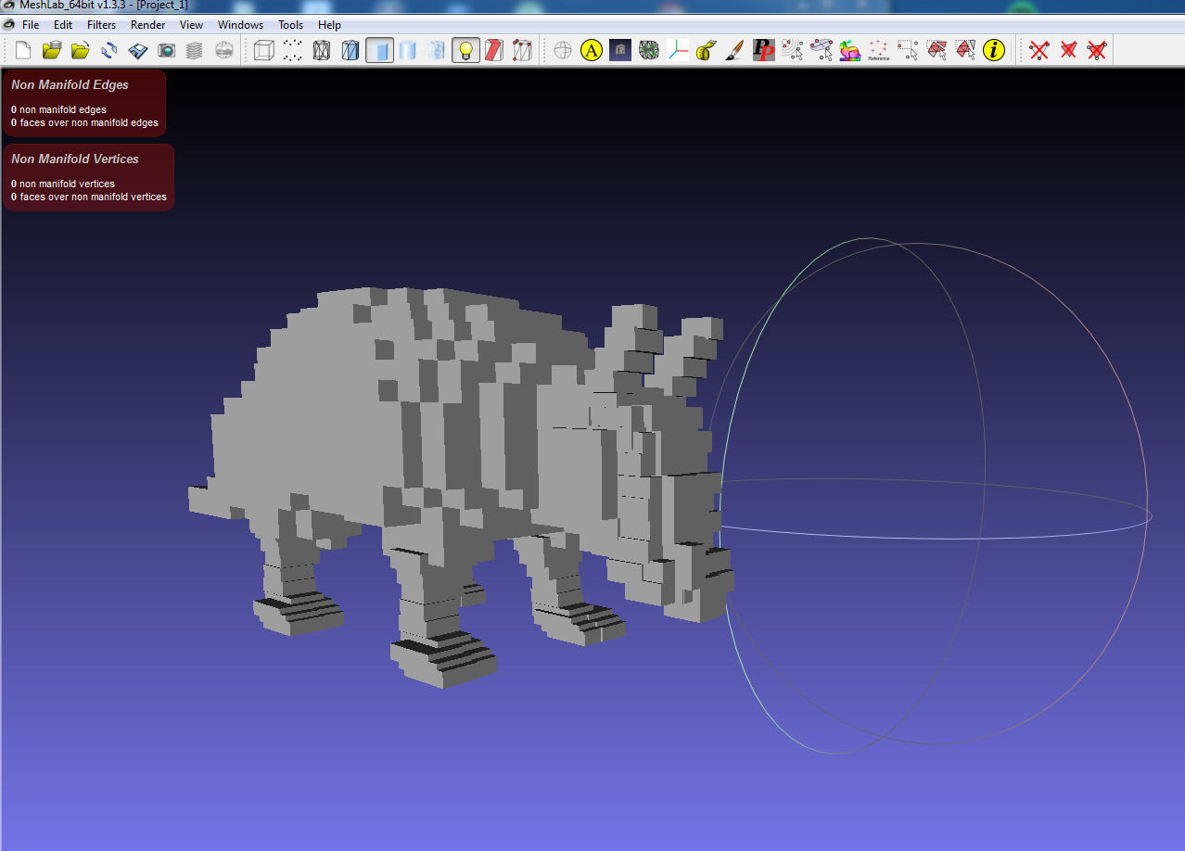Viewport: 1185px width, 851px height.
Task: Open the Filters menu
Action: point(102,25)
